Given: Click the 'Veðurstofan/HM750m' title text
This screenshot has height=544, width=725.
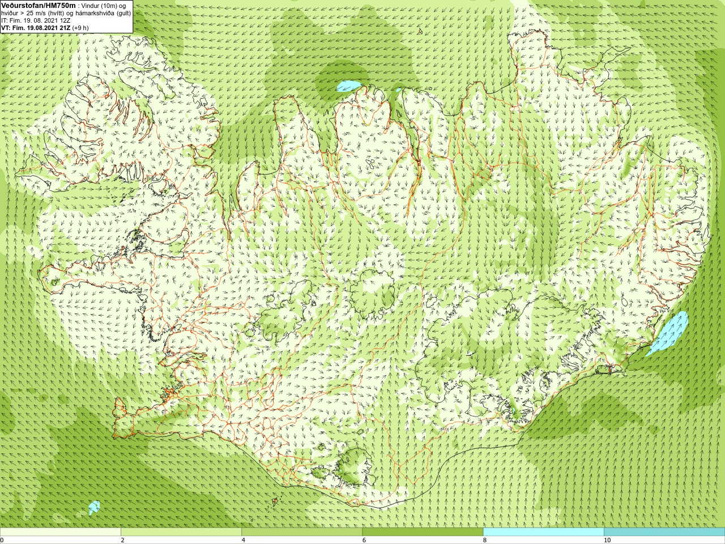Looking at the screenshot, I should point(39,5).
